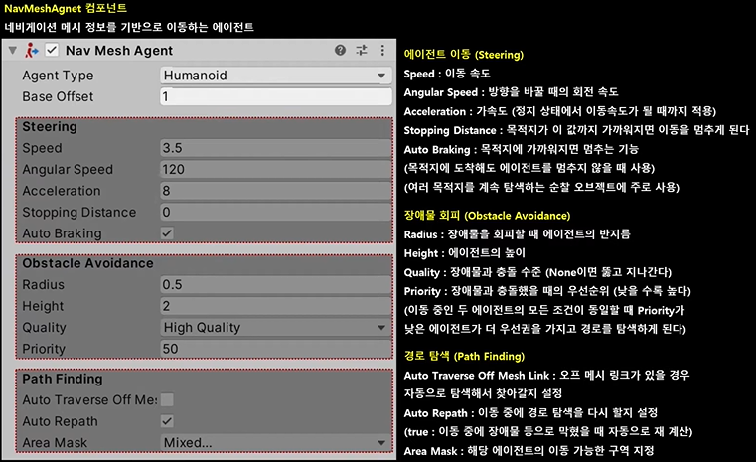Open the Area Mask Mixed dropdown

275,442
